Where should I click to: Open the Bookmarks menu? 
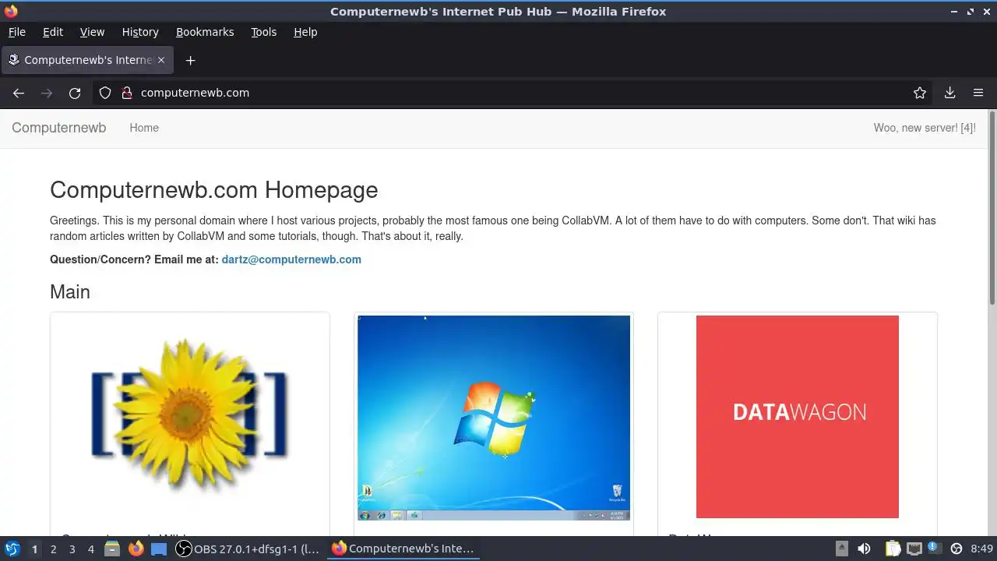pos(205,32)
